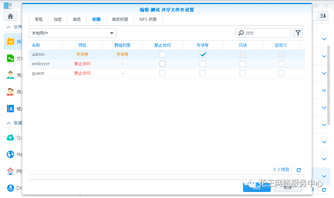
Task: Uncheck 可读写 for the admin user
Action: (202, 54)
